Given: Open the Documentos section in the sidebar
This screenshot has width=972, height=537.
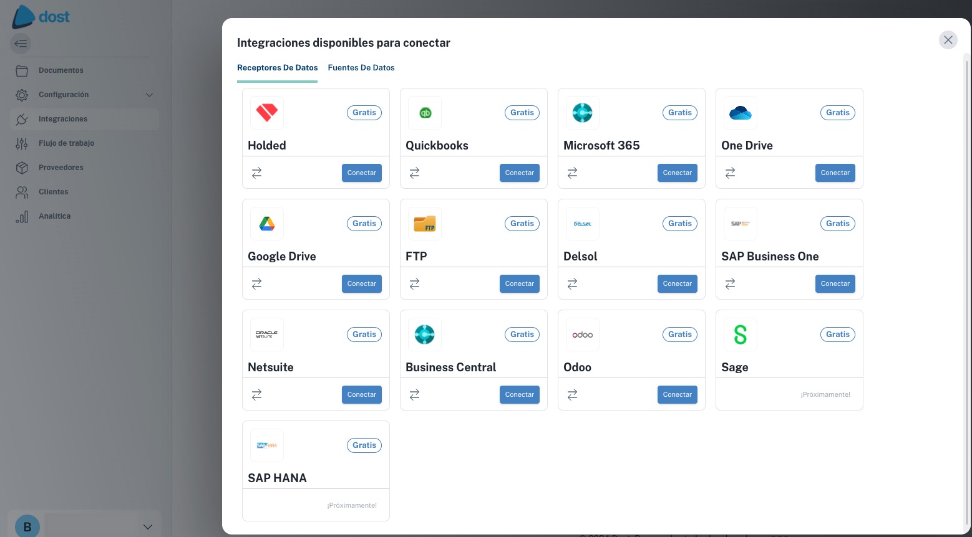Looking at the screenshot, I should click(x=61, y=70).
